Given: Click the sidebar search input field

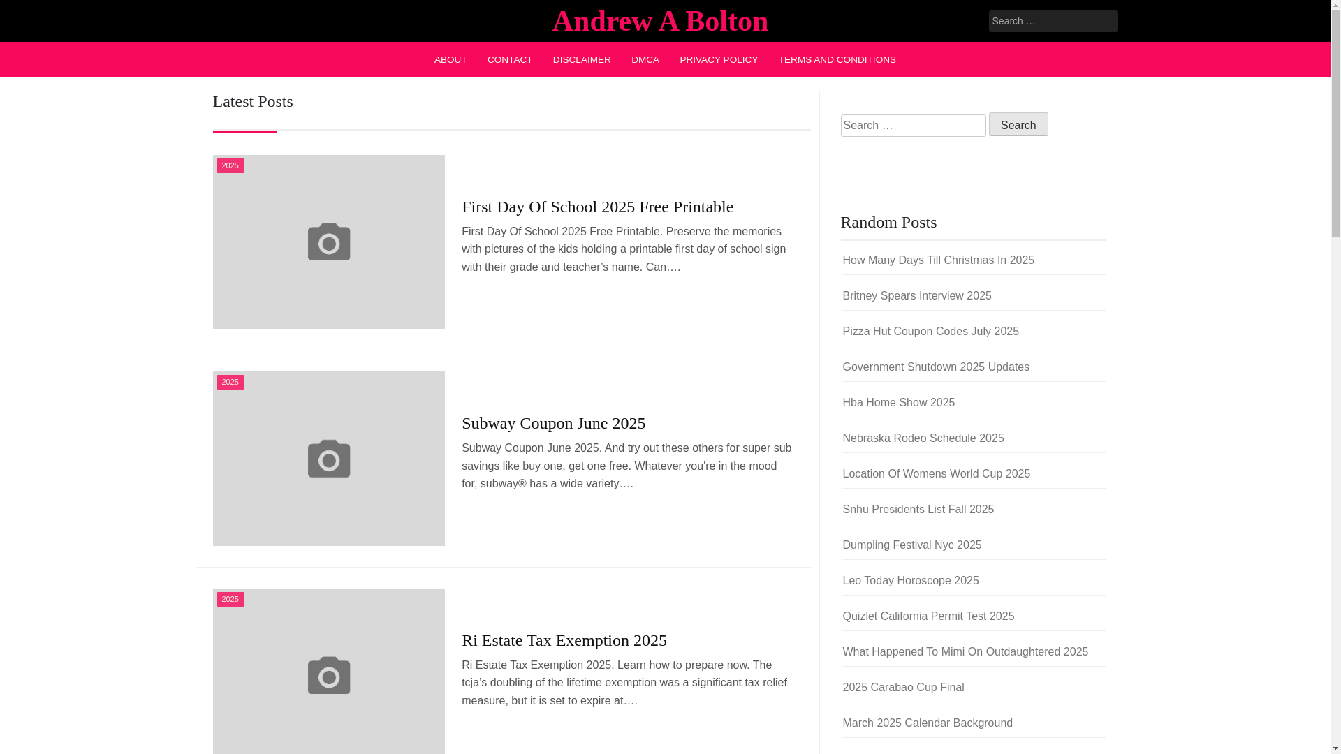Looking at the screenshot, I should point(913,126).
